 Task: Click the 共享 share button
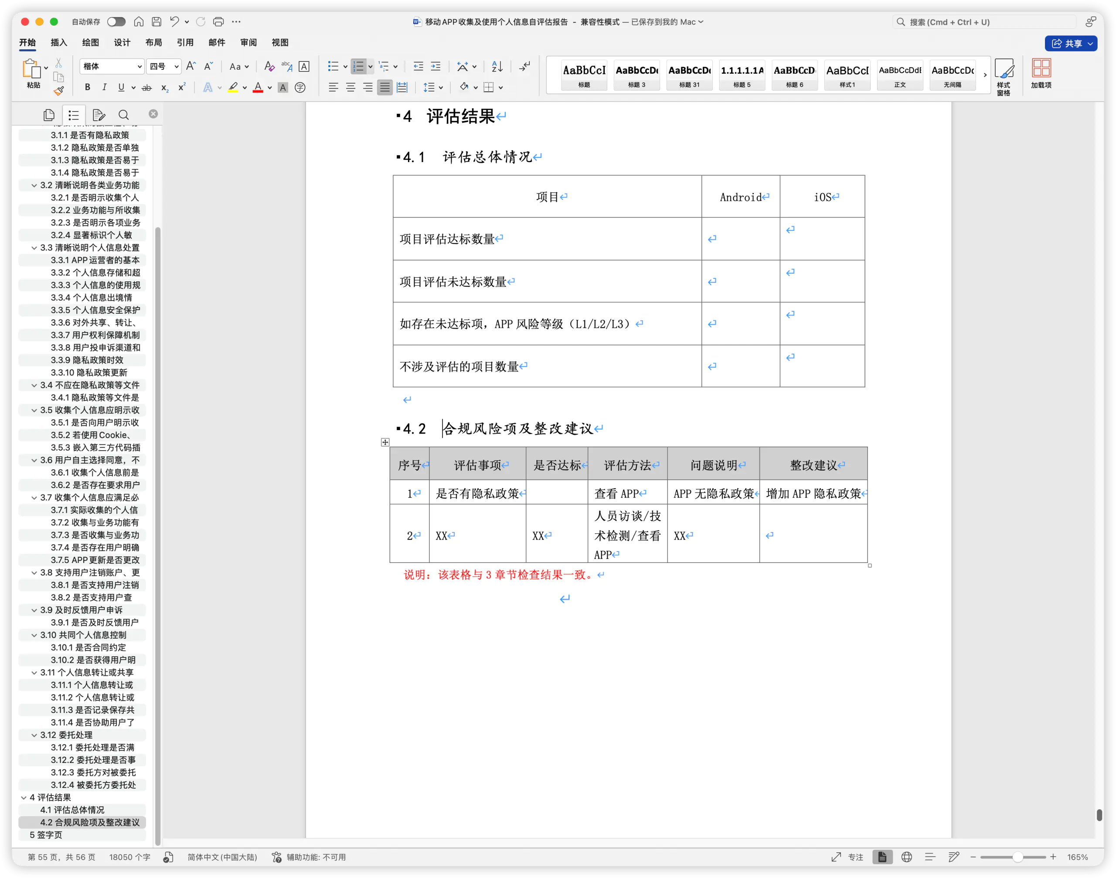point(1071,43)
